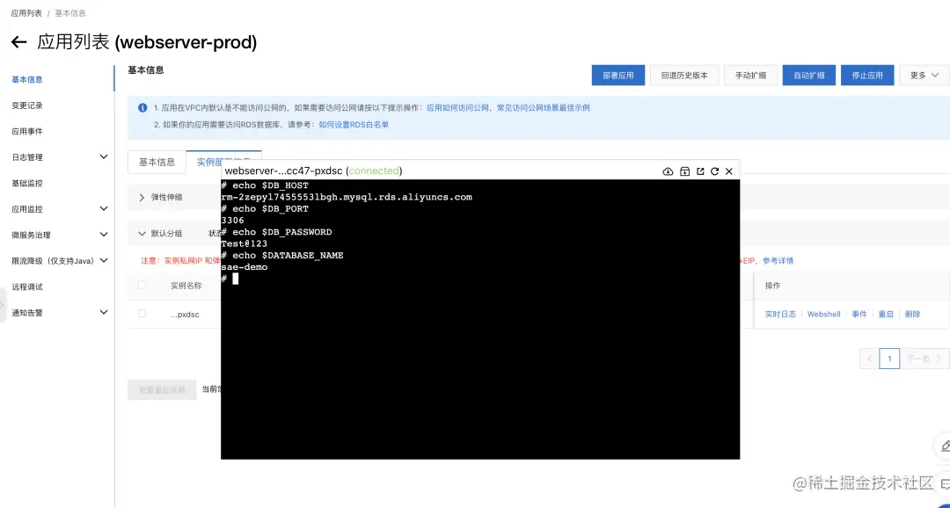
Task: Click 实时日志 for instance ...pxdsc
Action: [x=780, y=315]
